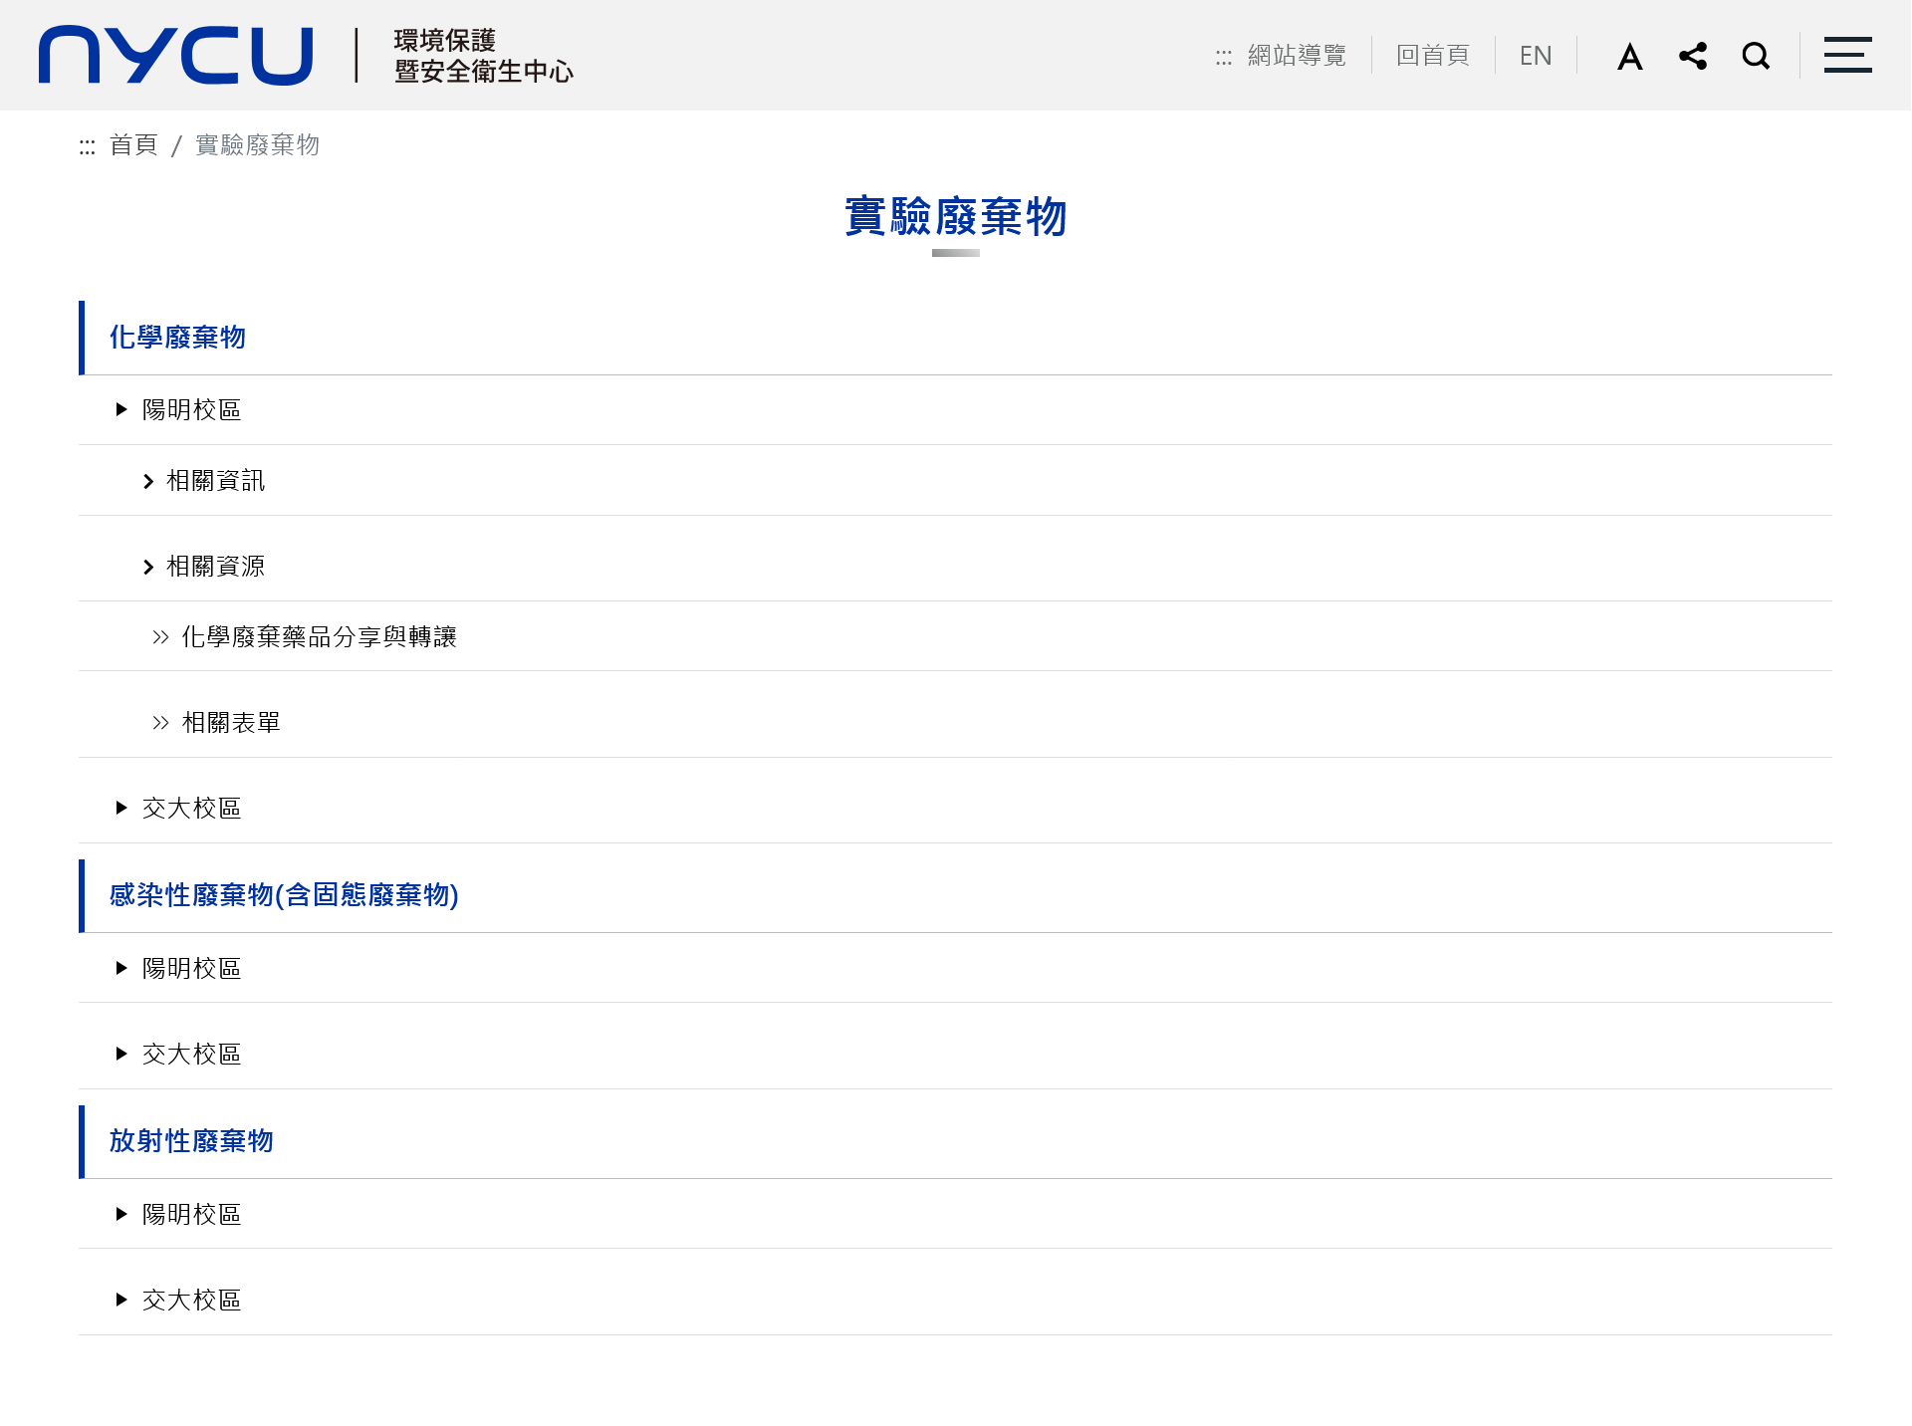The height and width of the screenshot is (1426, 1912).
Task: Go to 首頁 in breadcrumb
Action: [133, 145]
